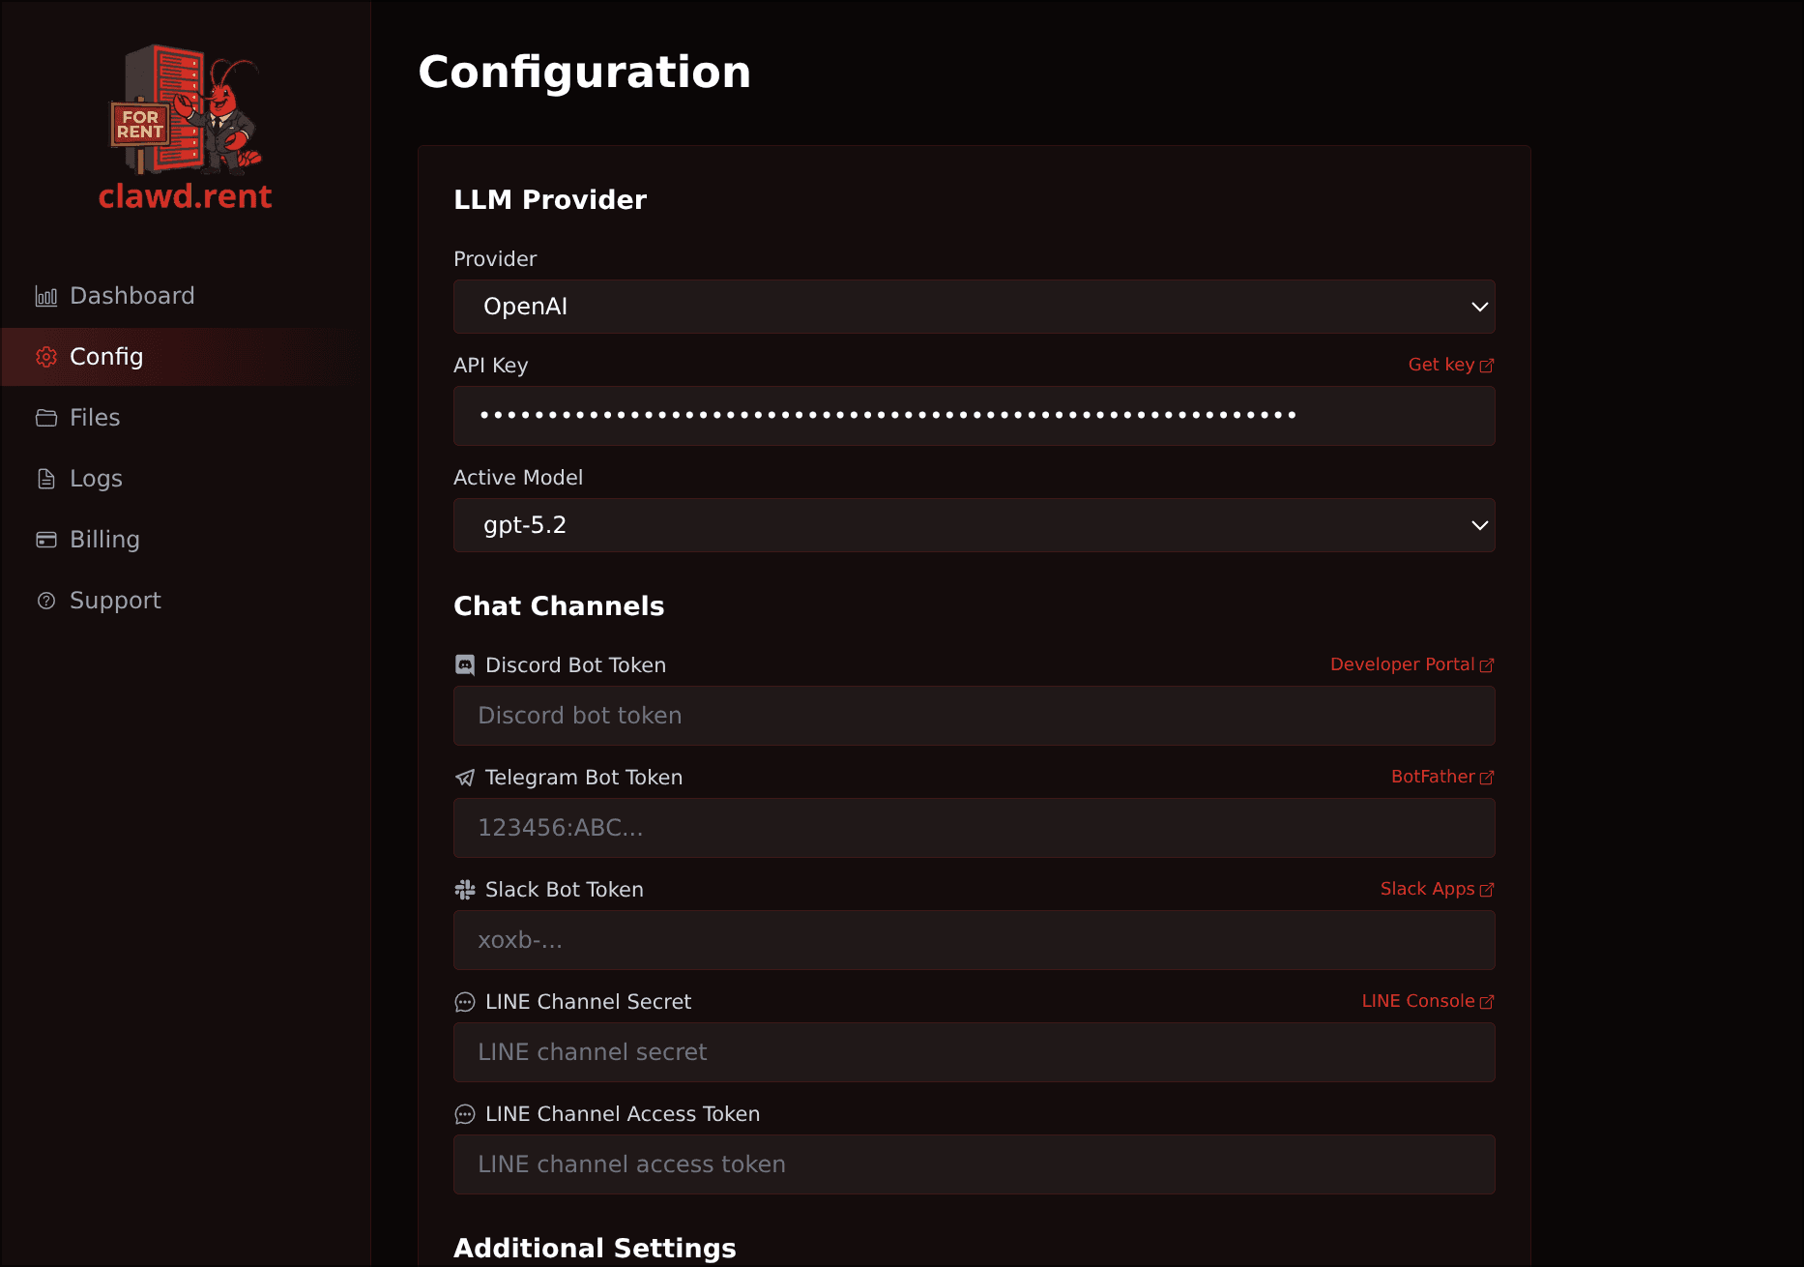Click the external-link icon next to Get key
The image size is (1804, 1267).
coord(1487,365)
